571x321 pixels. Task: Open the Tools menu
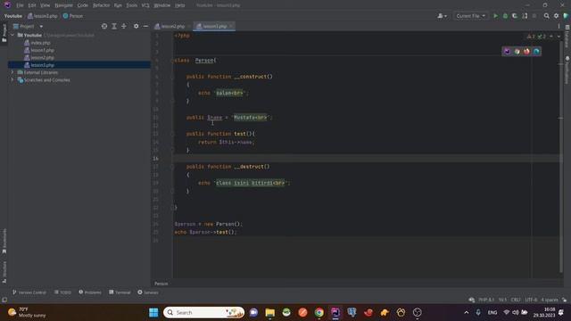point(132,5)
